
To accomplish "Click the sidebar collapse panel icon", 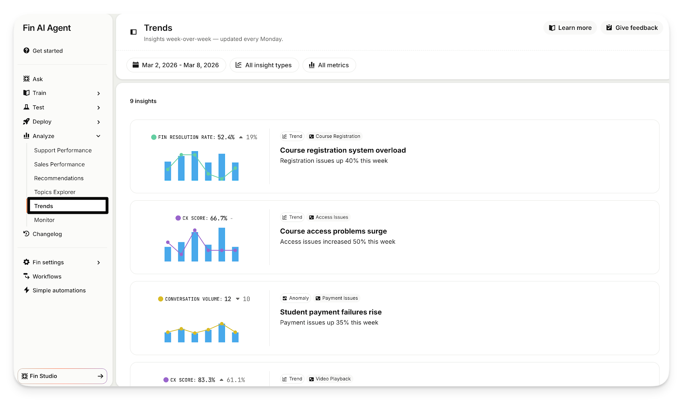I will click(133, 32).
